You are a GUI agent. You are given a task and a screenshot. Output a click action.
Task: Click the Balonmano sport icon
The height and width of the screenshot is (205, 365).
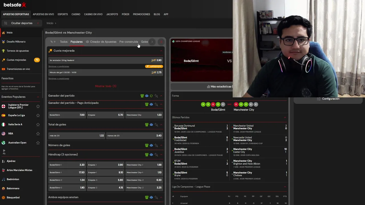[x=3, y=188]
